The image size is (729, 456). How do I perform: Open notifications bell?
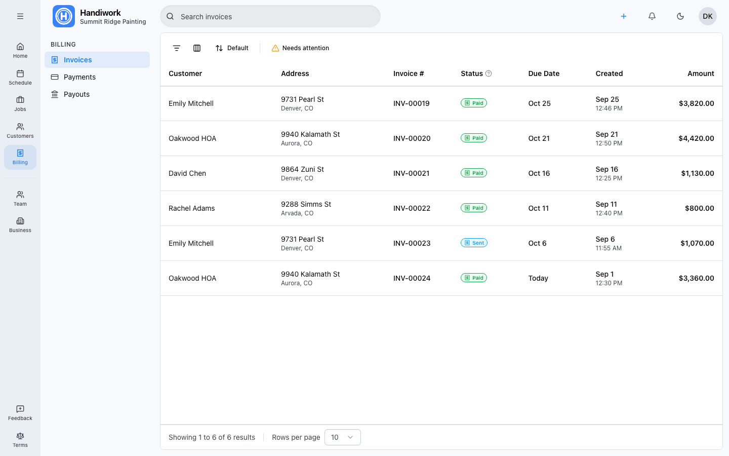pos(652,16)
